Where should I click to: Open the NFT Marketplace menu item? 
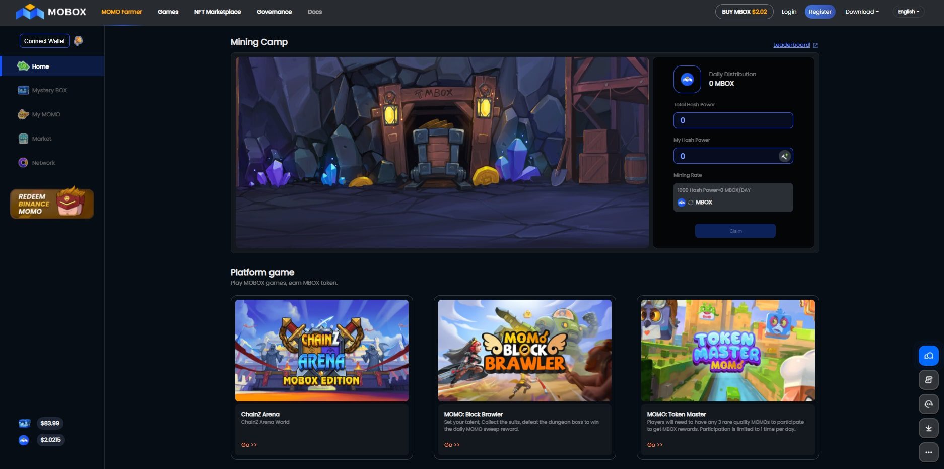218,12
